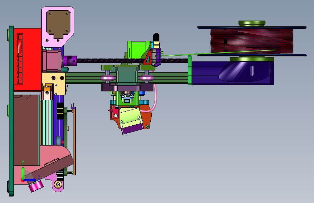This screenshot has height=203, width=314.
Task: Select the brown stepper motor in pink mount
Action: tap(58, 23)
